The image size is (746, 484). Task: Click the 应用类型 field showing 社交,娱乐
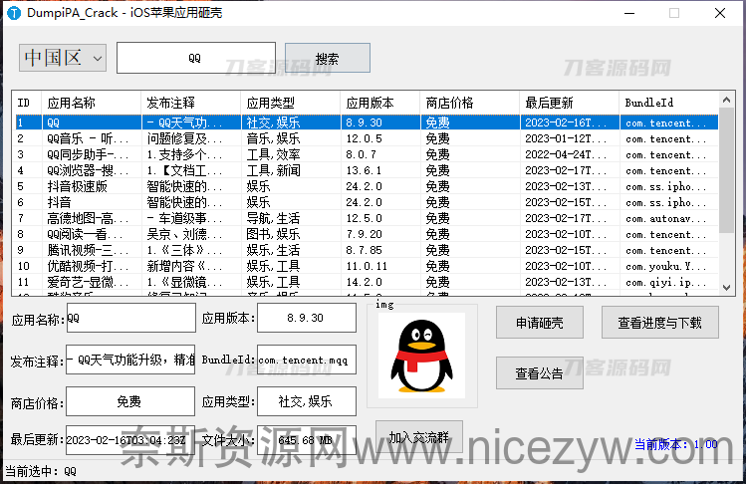307,401
